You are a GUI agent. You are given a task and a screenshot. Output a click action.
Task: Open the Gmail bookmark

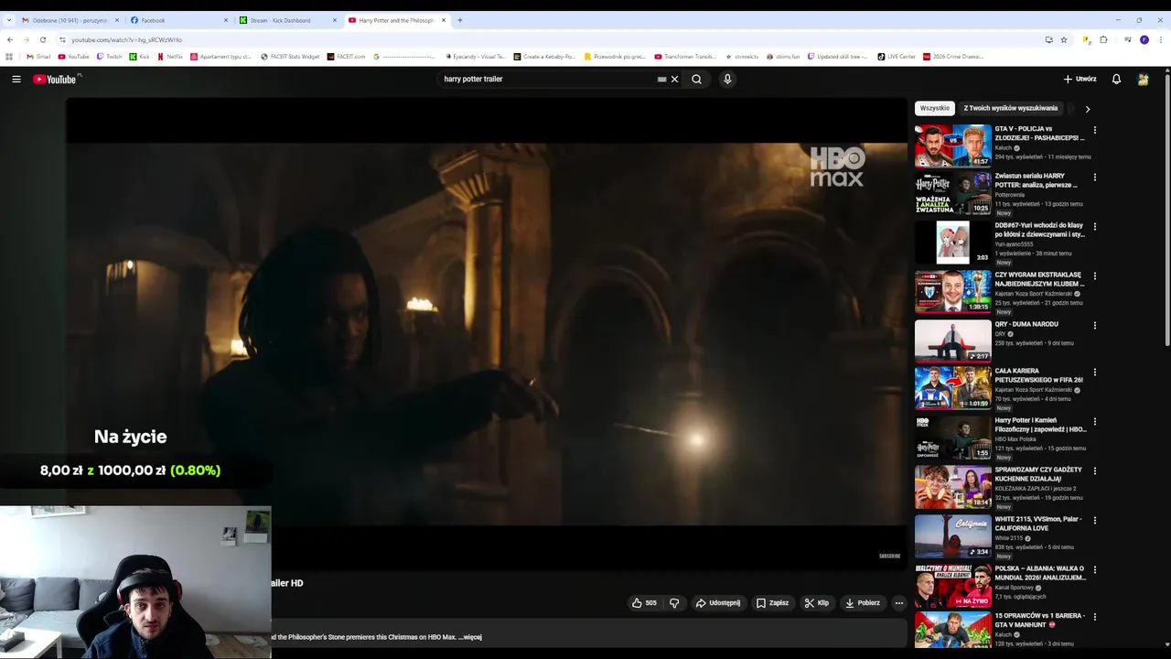[38, 57]
